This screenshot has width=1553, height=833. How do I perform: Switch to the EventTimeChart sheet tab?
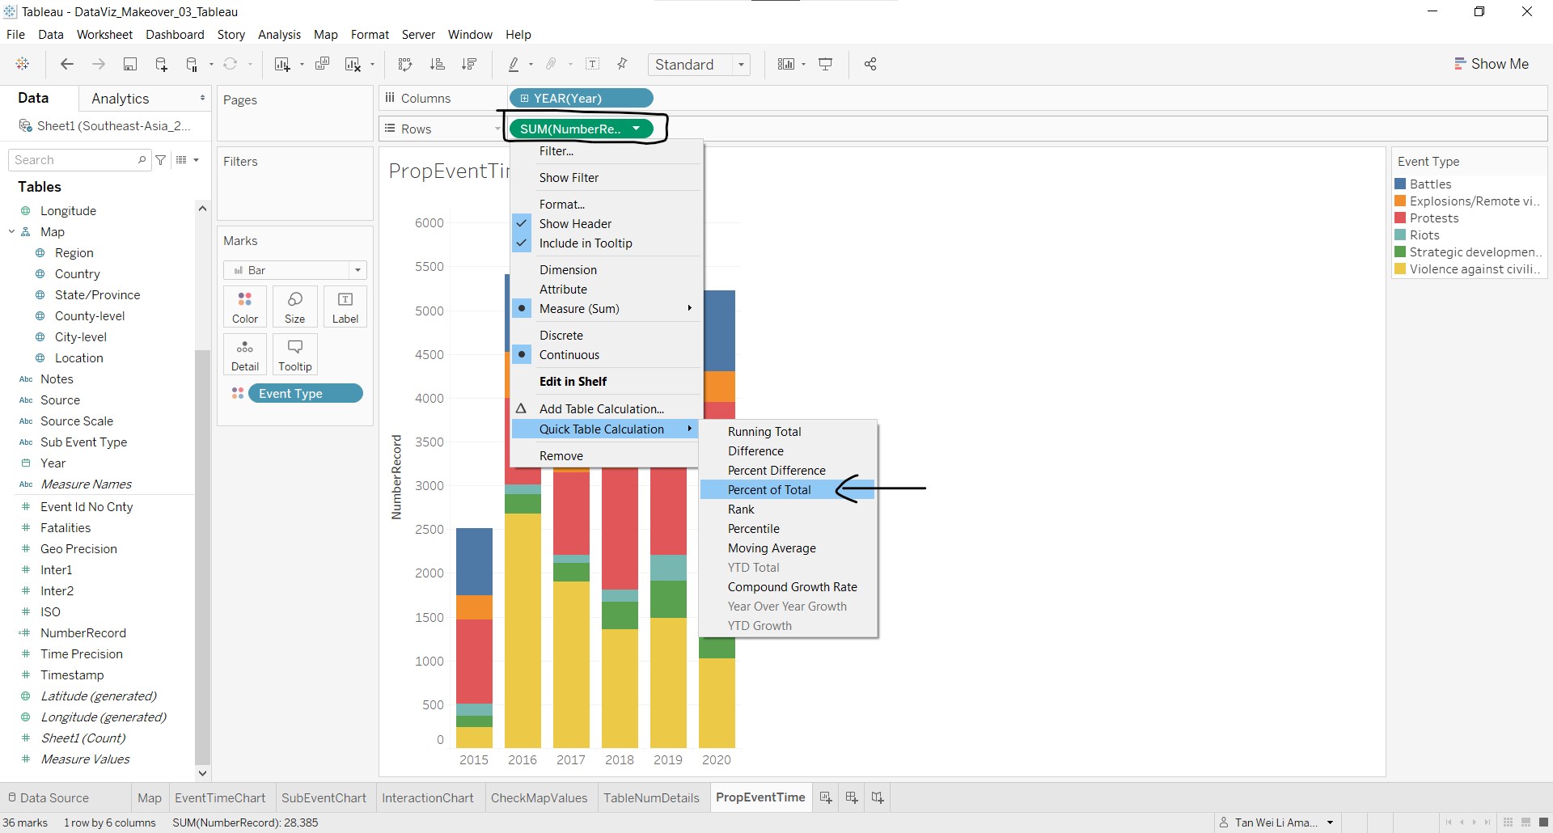pyautogui.click(x=220, y=797)
